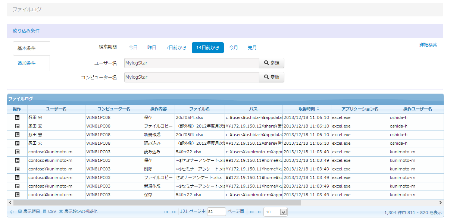Open the operation icon for kunimoto-m's 新規作成 row
450x220 pixels.
(17, 186)
